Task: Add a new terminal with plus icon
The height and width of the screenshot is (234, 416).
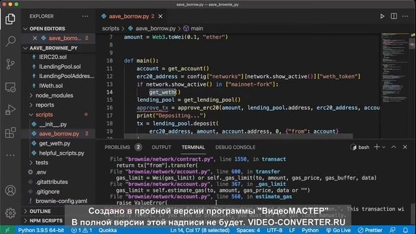Action: [376, 147]
